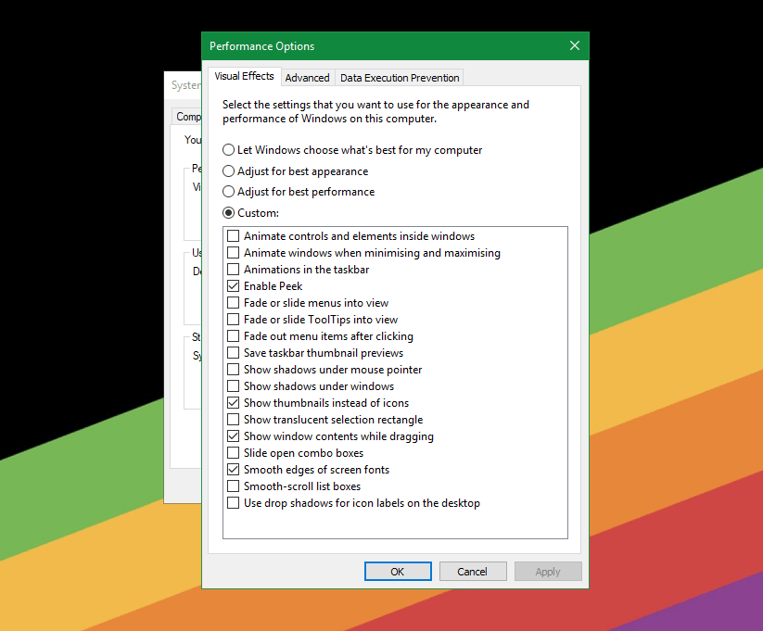This screenshot has width=763, height=631.
Task: Check Show shadows under windows
Action: click(233, 385)
